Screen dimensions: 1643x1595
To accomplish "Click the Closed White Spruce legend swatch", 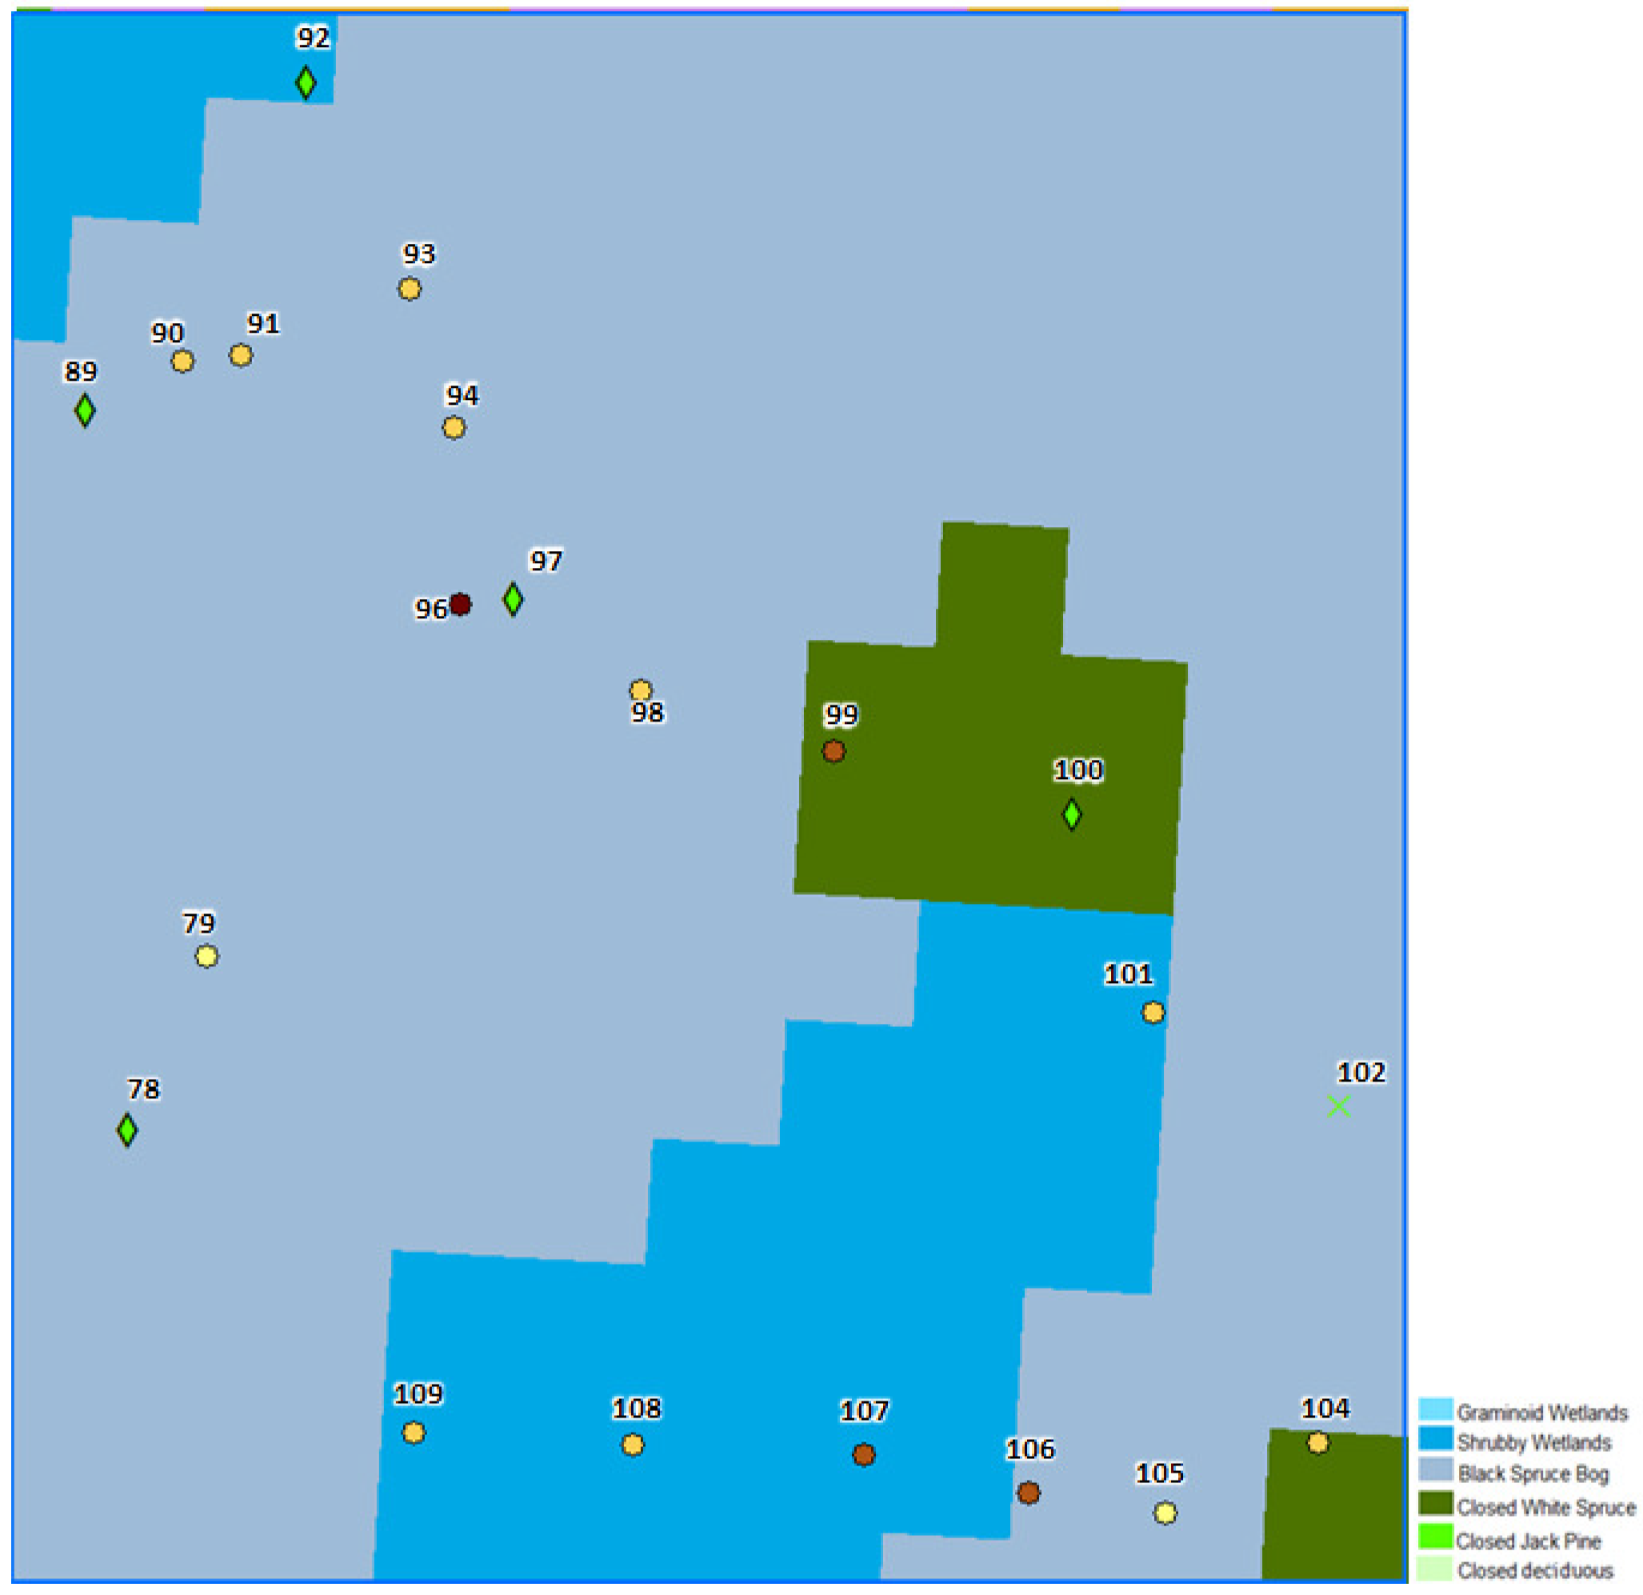I will (1435, 1502).
